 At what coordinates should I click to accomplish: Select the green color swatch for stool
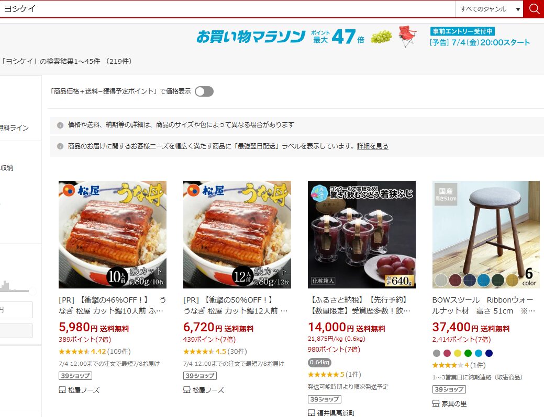468,353
